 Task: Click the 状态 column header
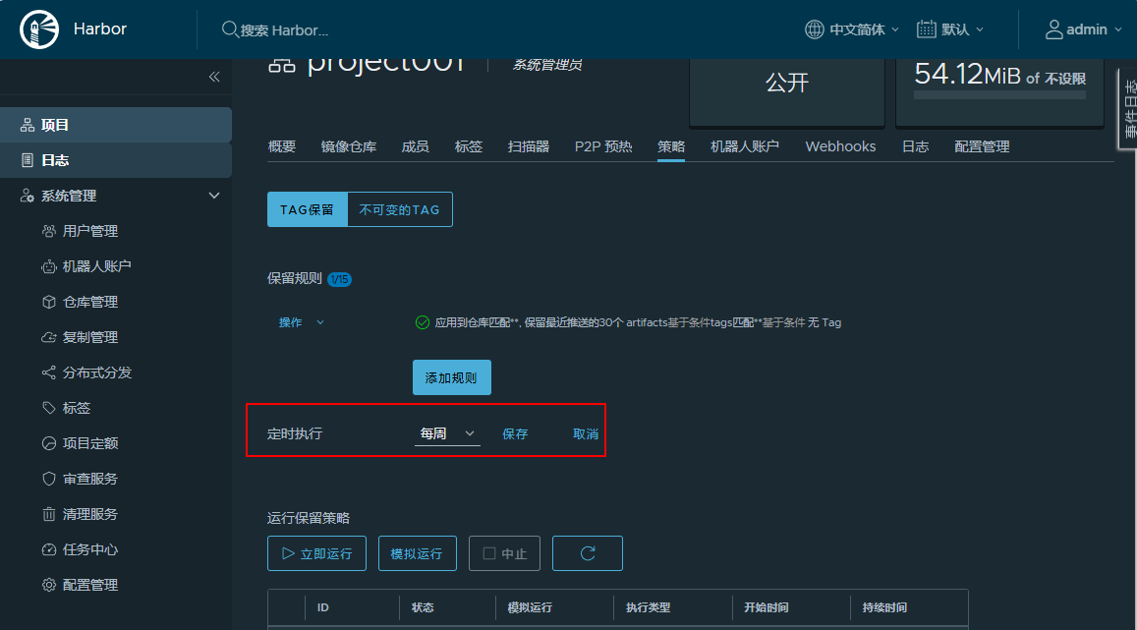pyautogui.click(x=423, y=607)
